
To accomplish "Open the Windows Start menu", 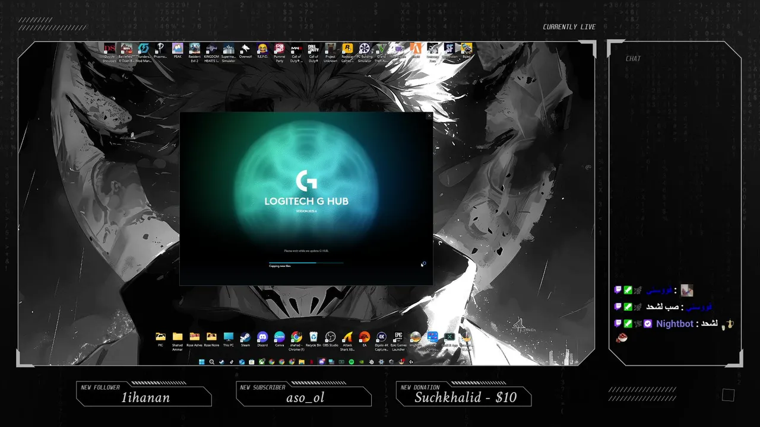I will (202, 362).
